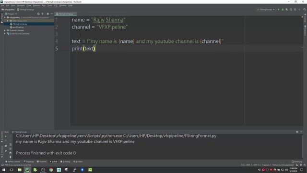
Task: Toggle the 5: Debug tool window button
Action: [x=65, y=161]
